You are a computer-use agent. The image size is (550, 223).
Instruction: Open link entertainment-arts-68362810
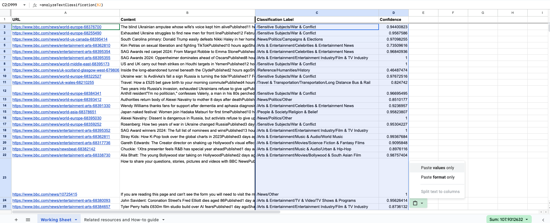click(61, 45)
